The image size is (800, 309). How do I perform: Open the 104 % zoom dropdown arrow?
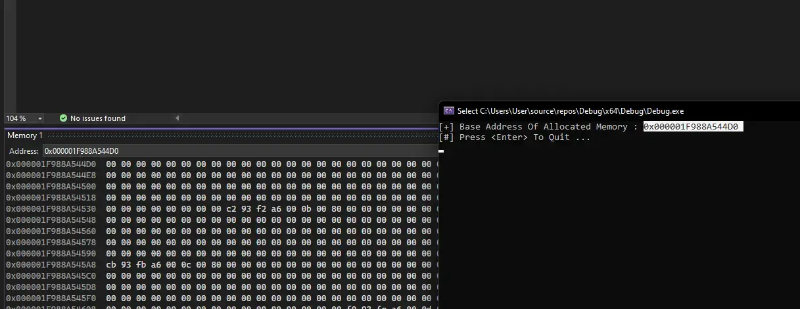(40, 118)
